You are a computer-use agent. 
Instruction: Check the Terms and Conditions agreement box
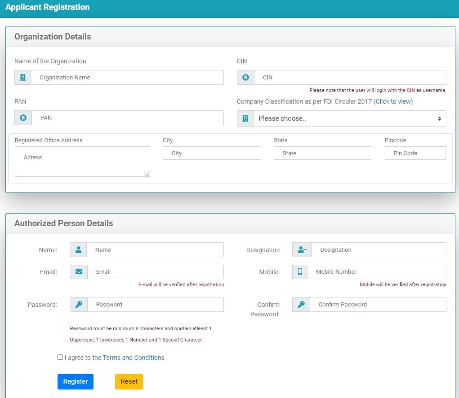(x=60, y=357)
